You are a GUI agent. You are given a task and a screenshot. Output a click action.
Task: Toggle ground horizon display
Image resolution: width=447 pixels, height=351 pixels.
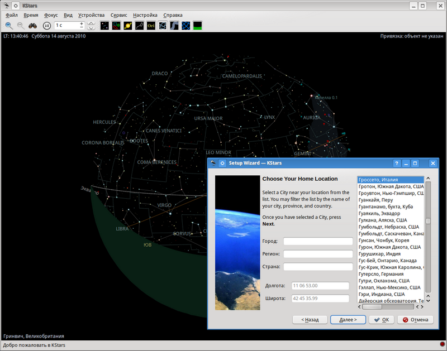click(198, 26)
